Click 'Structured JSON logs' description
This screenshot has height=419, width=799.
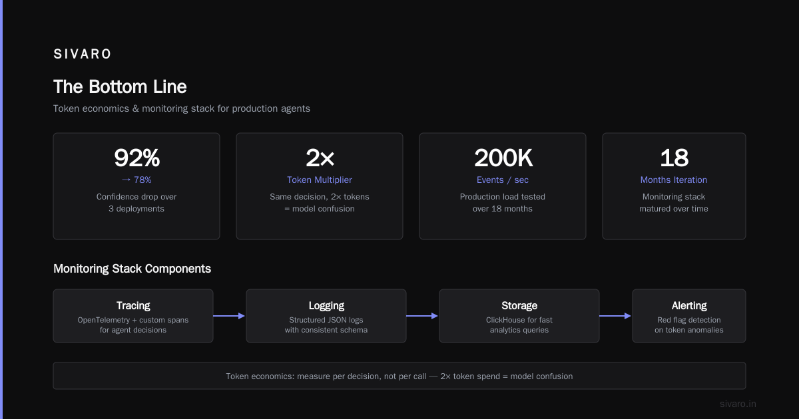click(326, 320)
